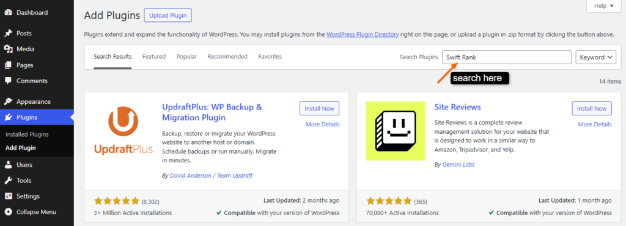Viewport: 626px width, 226px height.
Task: Switch to the Popular tab
Action: click(x=187, y=57)
